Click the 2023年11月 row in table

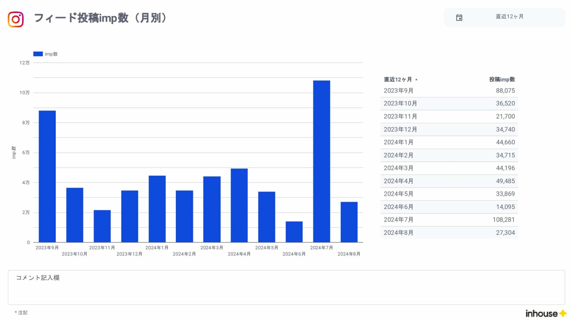click(449, 116)
